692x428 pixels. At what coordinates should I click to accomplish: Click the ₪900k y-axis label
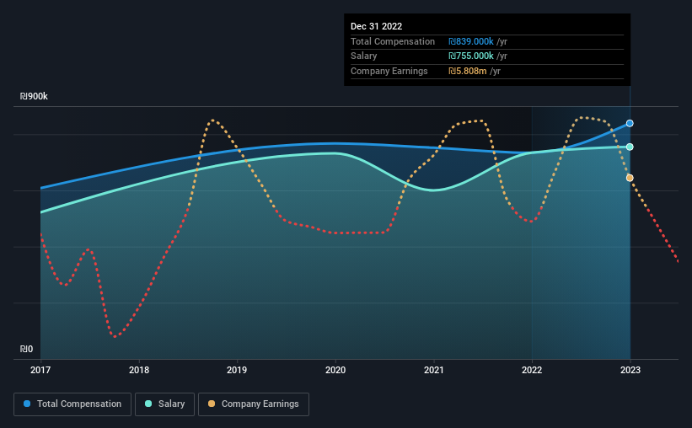pos(34,96)
